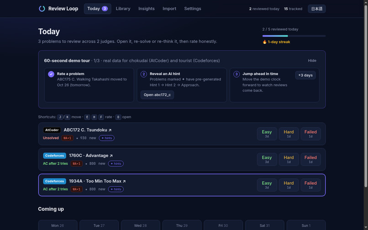Click the page vertical scrollbar
This screenshot has width=368, height=230.
(366, 96)
